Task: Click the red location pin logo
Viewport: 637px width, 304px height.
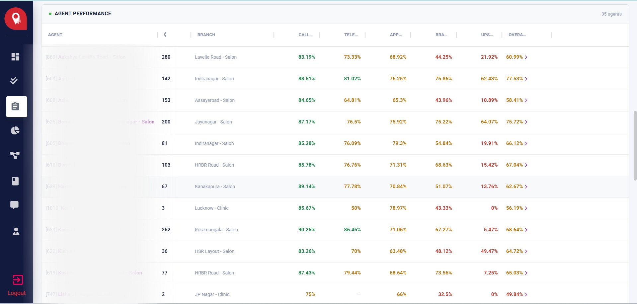Action: pyautogui.click(x=16, y=19)
